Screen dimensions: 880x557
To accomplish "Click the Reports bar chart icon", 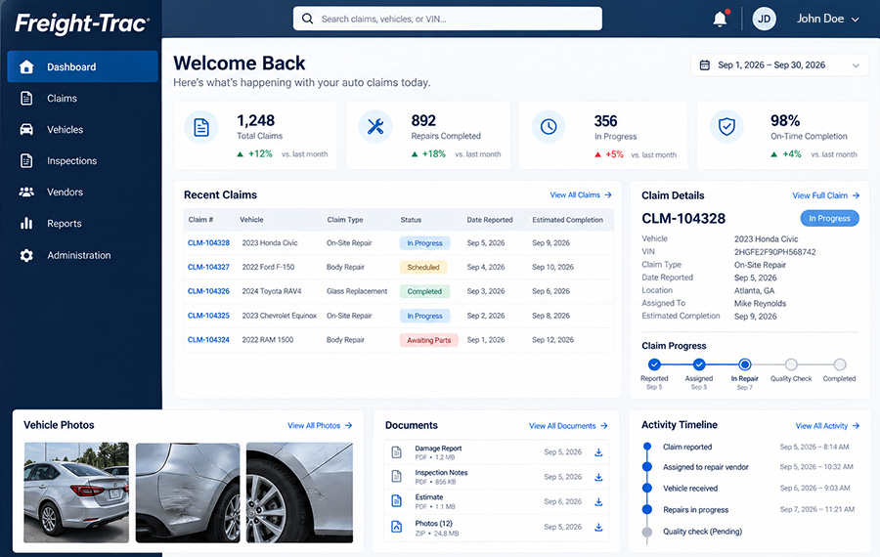I will coord(26,223).
